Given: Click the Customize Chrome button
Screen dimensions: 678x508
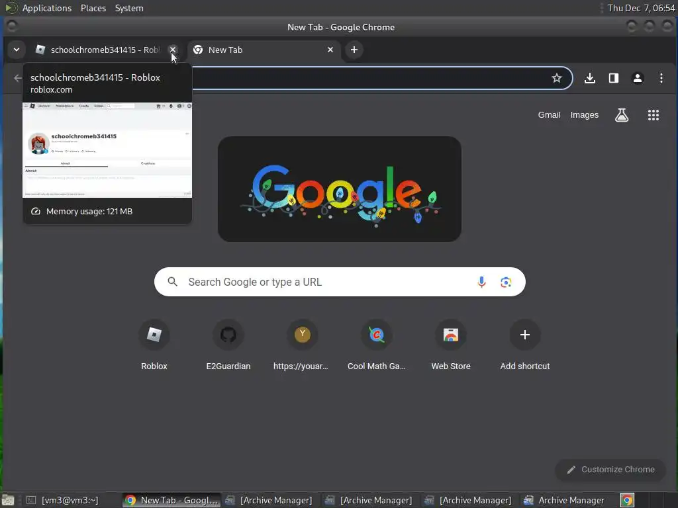Looking at the screenshot, I should [x=610, y=470].
